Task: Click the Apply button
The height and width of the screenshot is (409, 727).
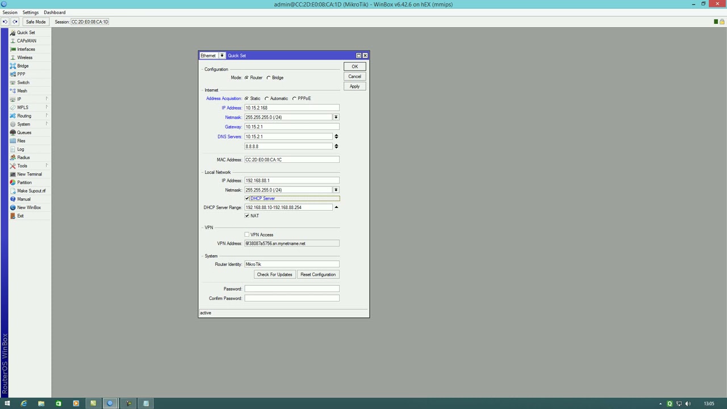Action: (354, 86)
